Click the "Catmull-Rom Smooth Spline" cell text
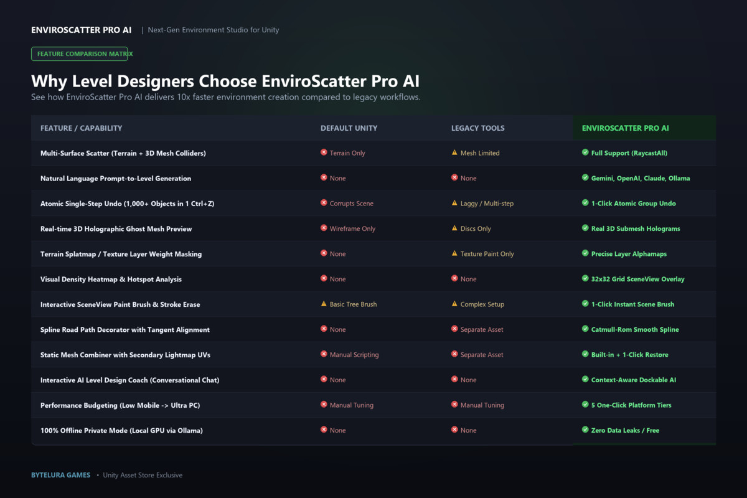Image resolution: width=747 pixels, height=498 pixels. (635, 330)
